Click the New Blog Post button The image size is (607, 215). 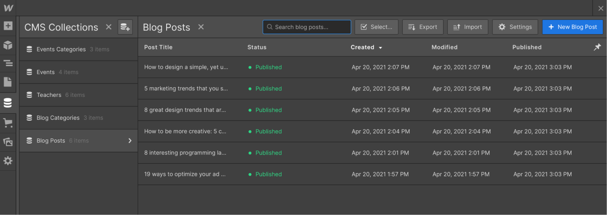(572, 27)
